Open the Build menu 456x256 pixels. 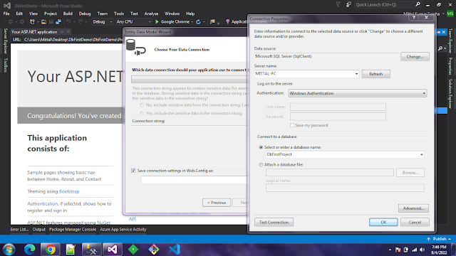pos(68,14)
